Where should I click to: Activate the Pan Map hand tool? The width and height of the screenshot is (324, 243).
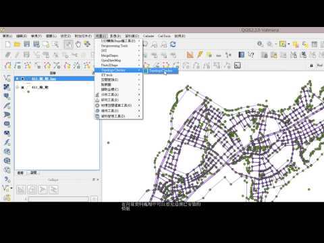tap(78, 45)
